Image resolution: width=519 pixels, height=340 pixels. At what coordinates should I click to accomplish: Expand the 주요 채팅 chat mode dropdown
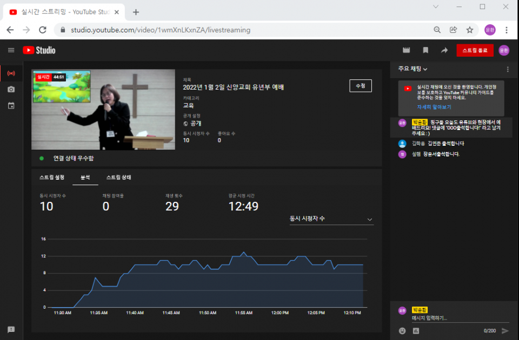413,69
